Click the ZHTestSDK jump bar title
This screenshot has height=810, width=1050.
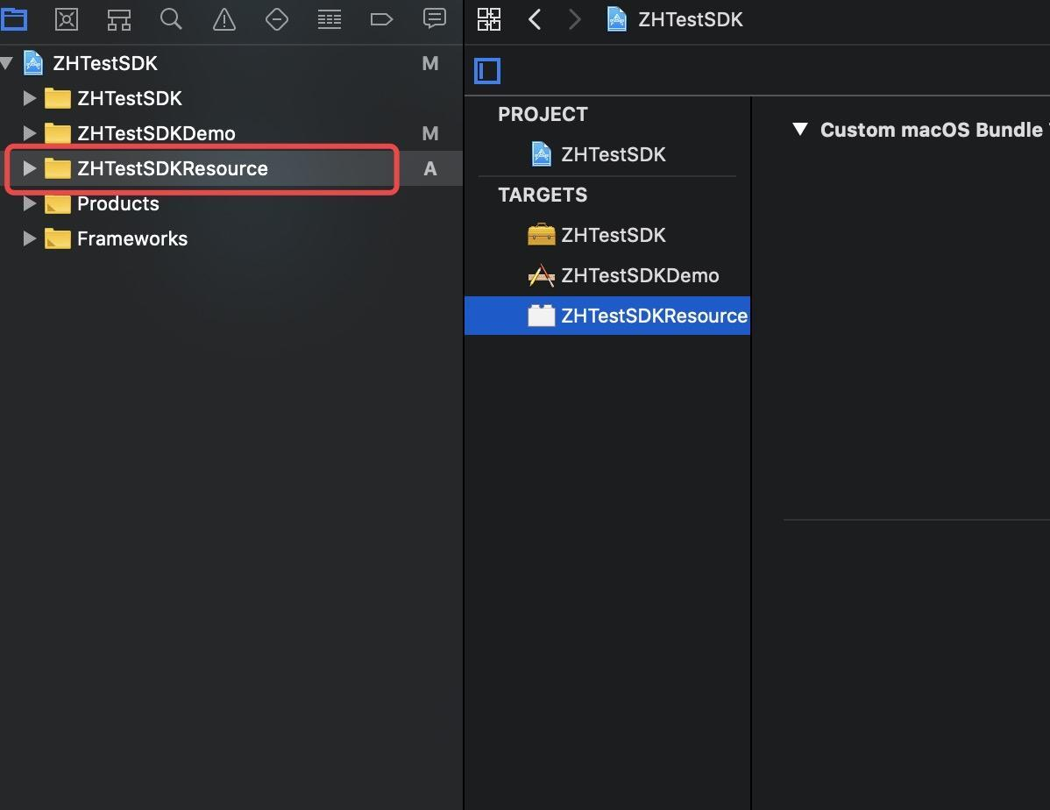click(691, 19)
